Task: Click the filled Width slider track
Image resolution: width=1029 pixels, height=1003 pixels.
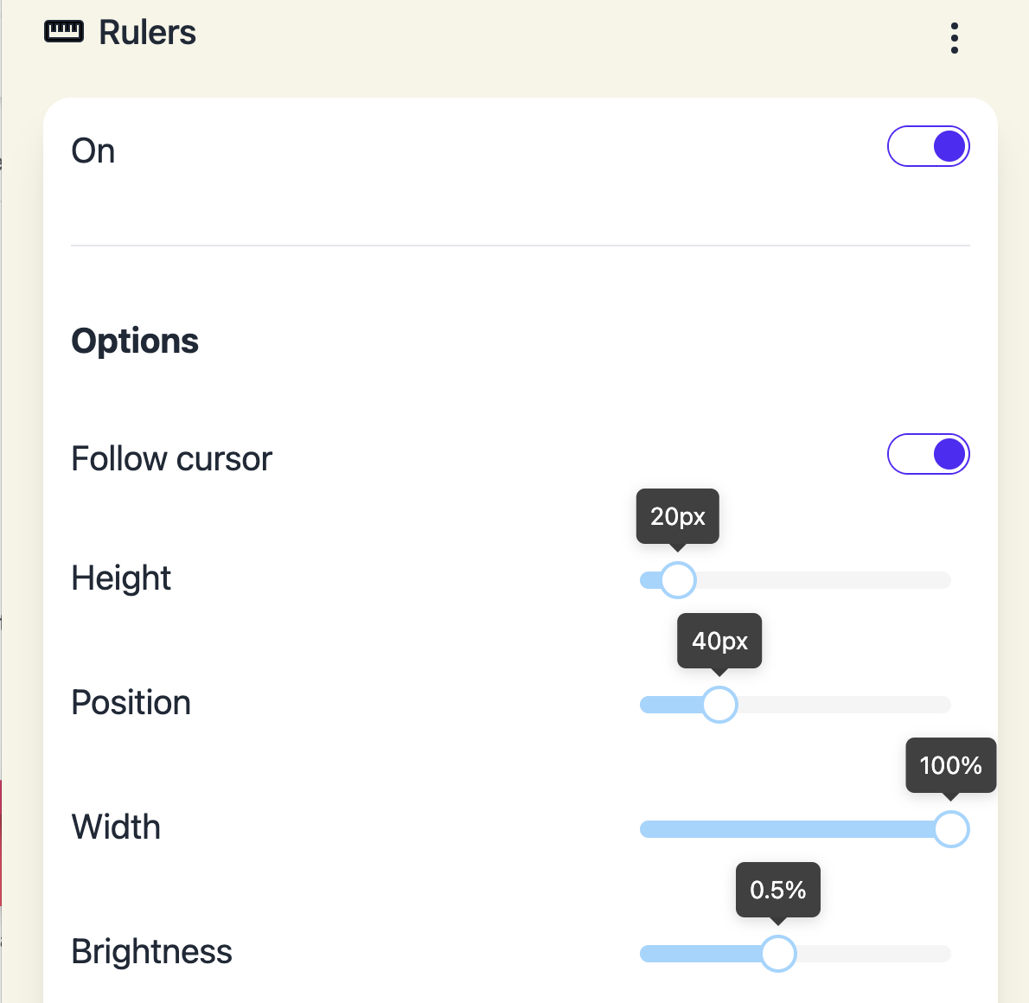Action: pyautogui.click(x=786, y=829)
